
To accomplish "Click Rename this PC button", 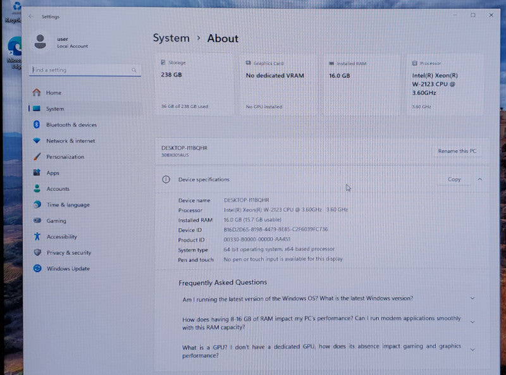I will pyautogui.click(x=457, y=151).
